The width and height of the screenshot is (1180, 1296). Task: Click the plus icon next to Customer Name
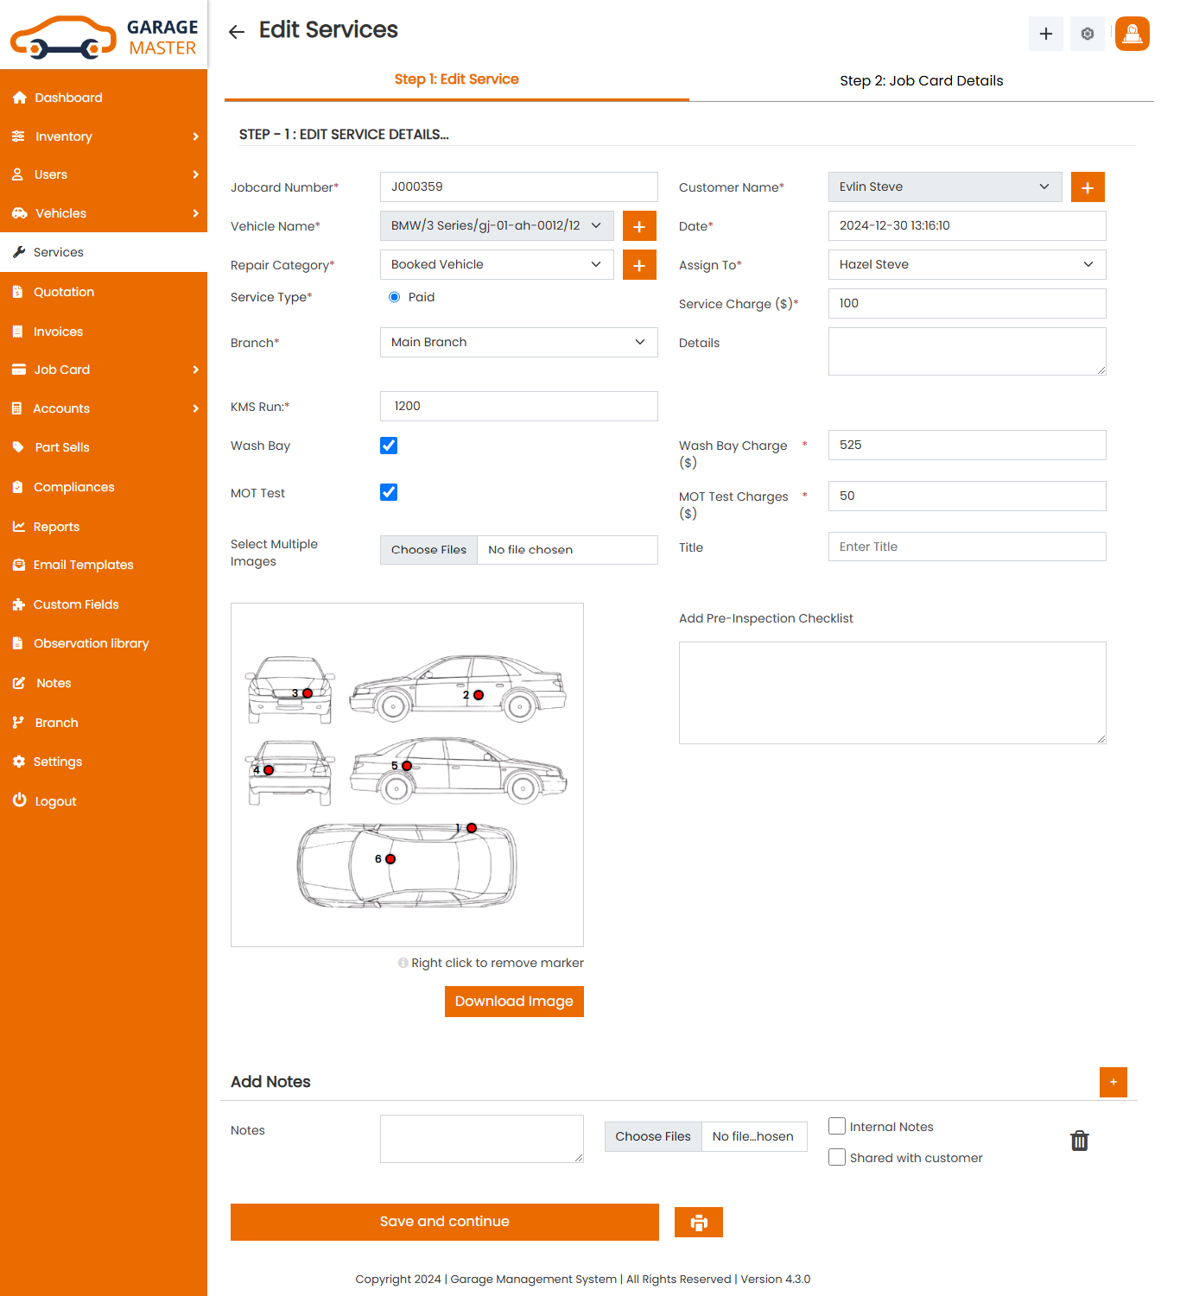coord(1088,187)
